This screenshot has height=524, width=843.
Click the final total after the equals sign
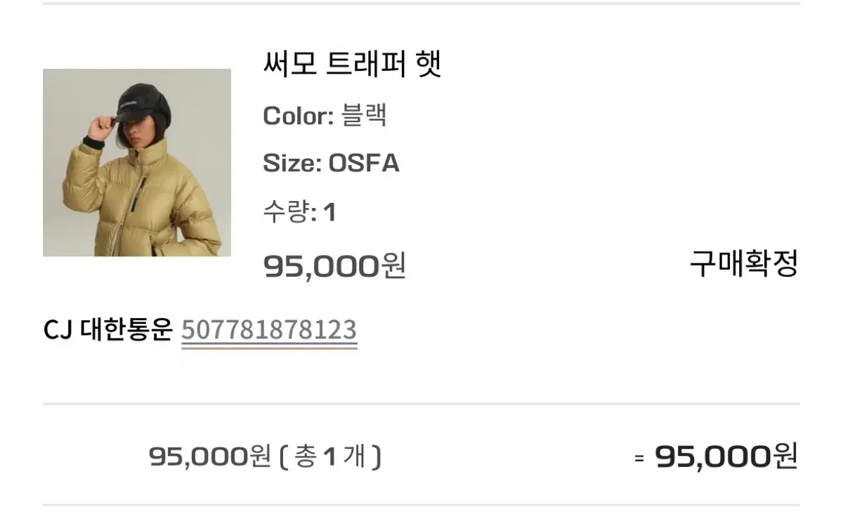726,457
